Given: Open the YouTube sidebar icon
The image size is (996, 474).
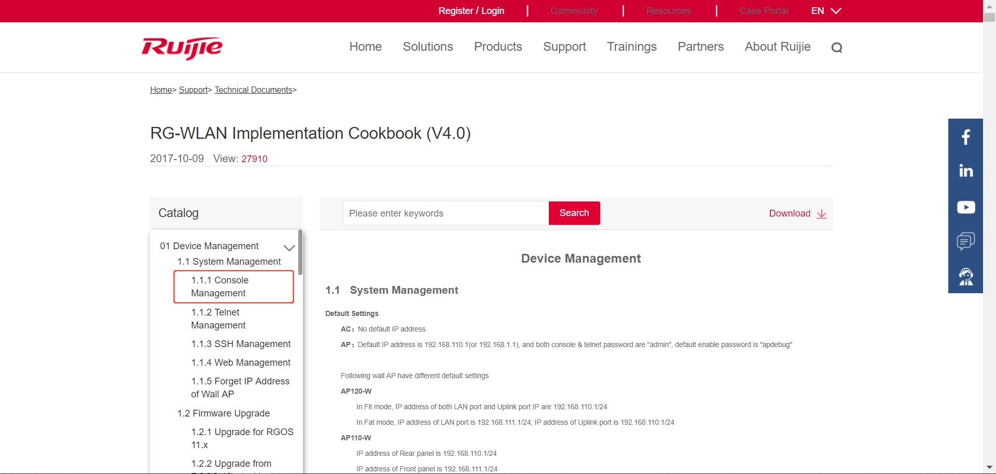Looking at the screenshot, I should tap(965, 207).
